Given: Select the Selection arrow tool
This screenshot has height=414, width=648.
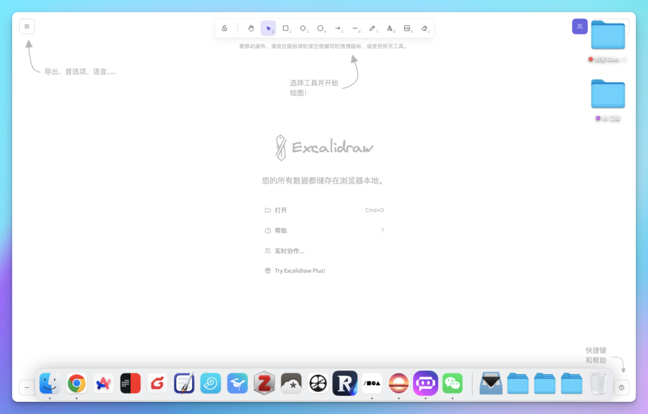Looking at the screenshot, I should coord(268,28).
